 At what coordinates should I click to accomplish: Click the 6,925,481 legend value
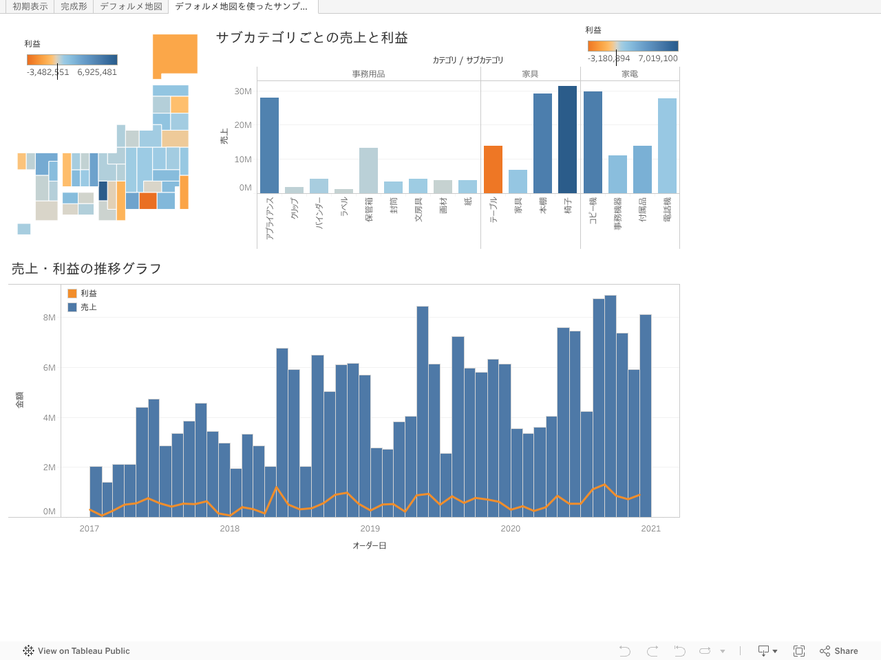point(97,72)
